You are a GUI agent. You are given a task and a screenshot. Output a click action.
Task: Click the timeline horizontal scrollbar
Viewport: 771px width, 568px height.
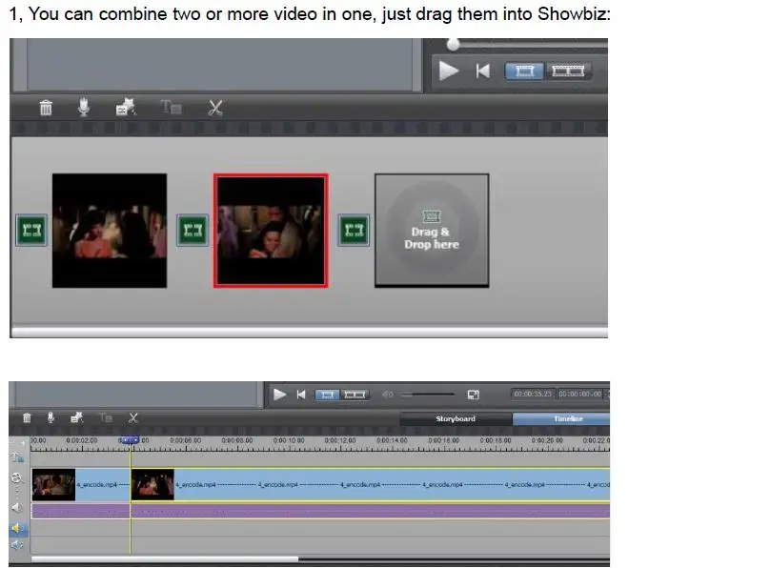[165, 559]
